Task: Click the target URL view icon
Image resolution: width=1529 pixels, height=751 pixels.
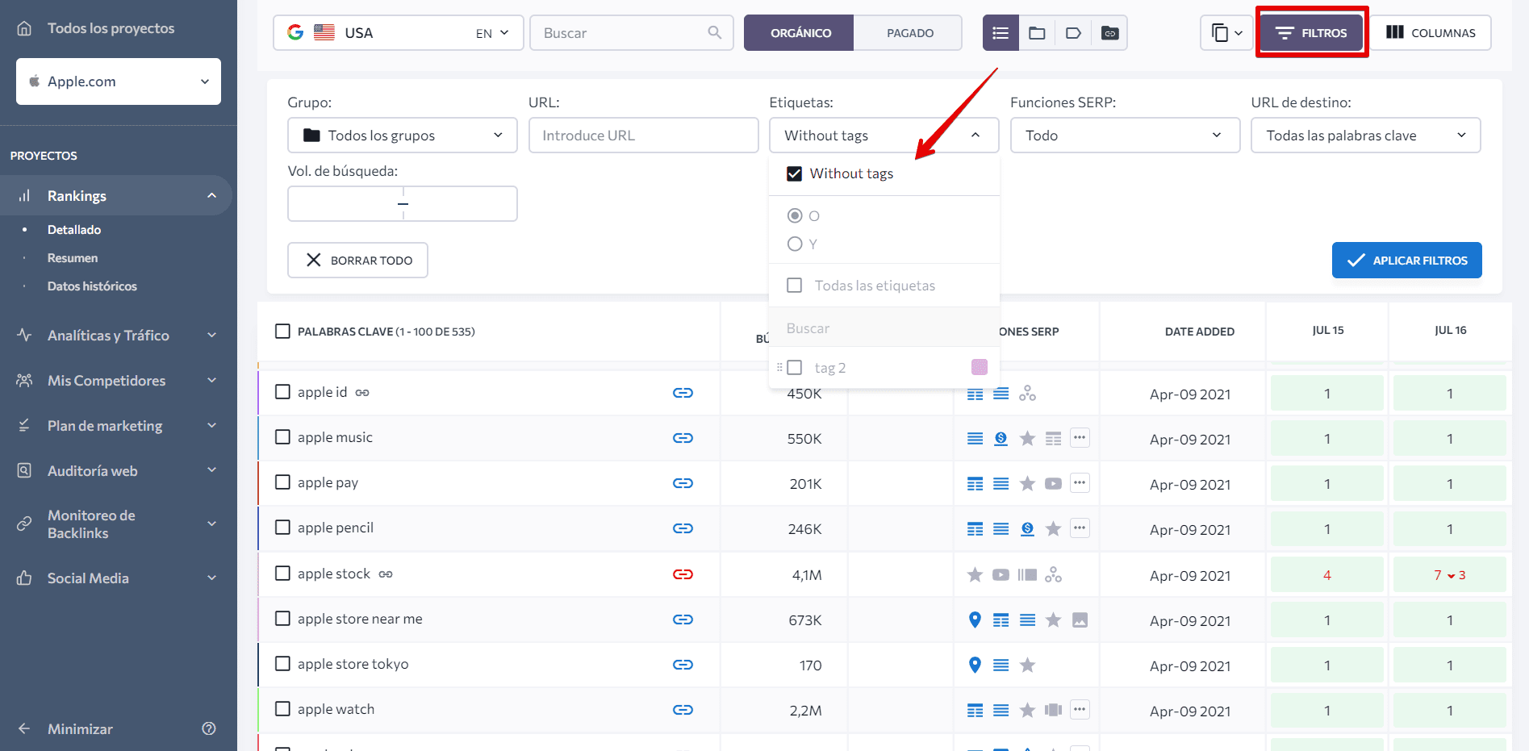Action: click(1109, 33)
